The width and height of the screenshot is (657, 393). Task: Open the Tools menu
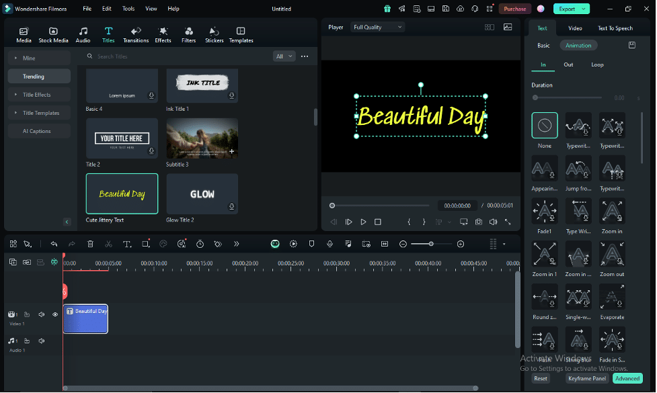[128, 9]
